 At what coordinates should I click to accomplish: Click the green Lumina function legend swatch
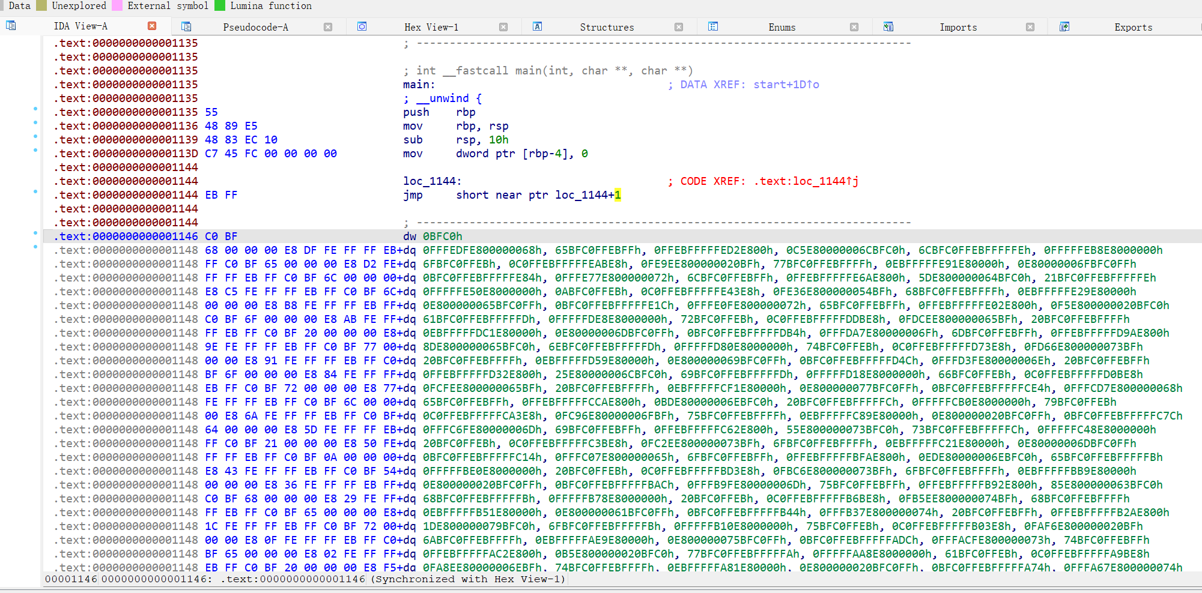tap(220, 5)
